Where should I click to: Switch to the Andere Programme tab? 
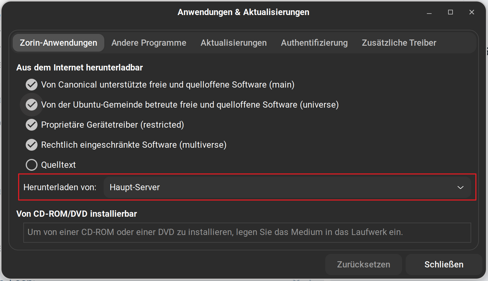(149, 43)
